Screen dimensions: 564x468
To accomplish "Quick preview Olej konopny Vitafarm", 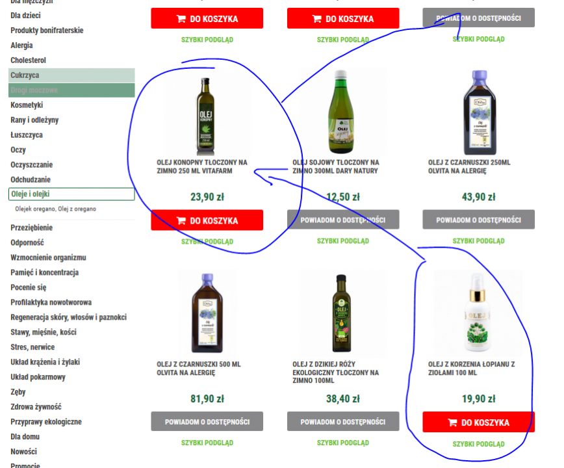I will point(207,241).
